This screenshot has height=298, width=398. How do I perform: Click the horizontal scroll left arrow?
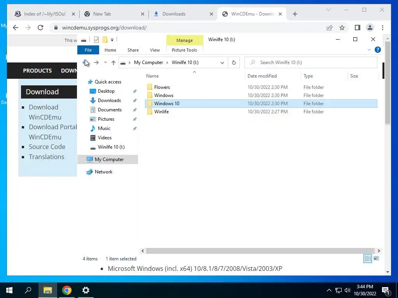click(143, 251)
